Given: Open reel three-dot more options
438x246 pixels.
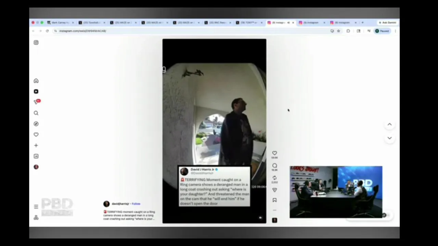Looking at the screenshot, I should coord(274,210).
